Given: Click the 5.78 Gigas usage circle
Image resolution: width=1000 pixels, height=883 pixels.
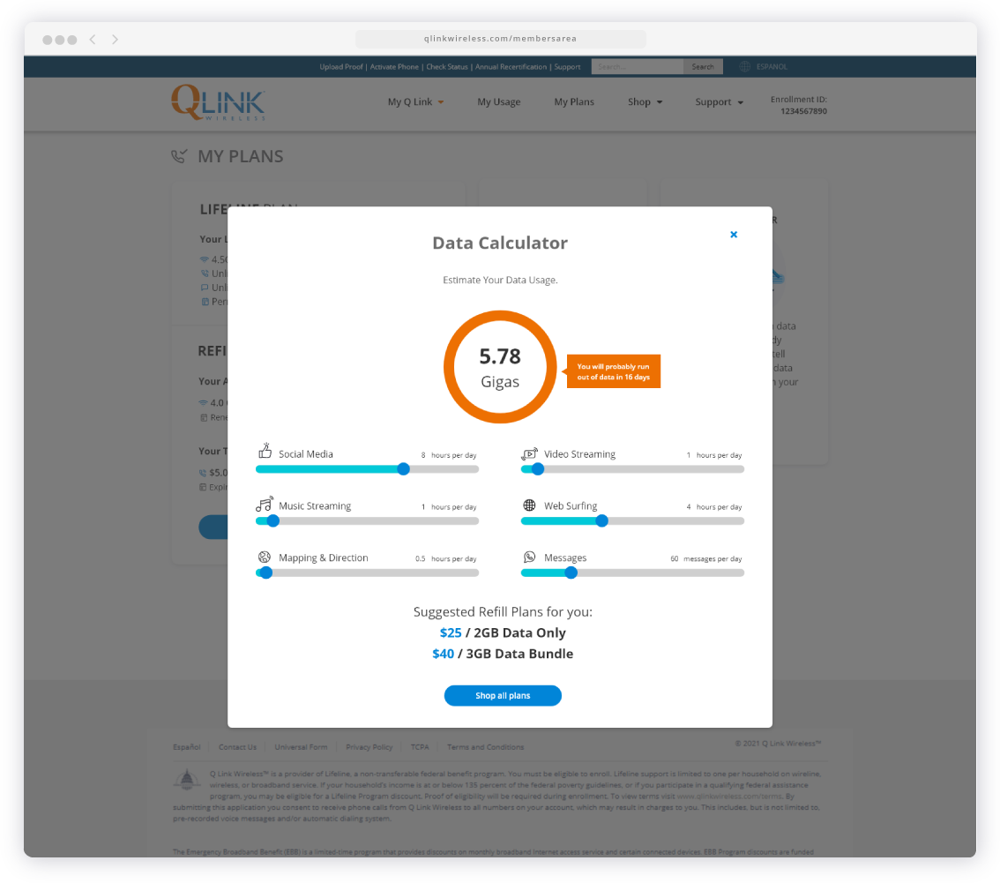Looking at the screenshot, I should pos(500,367).
